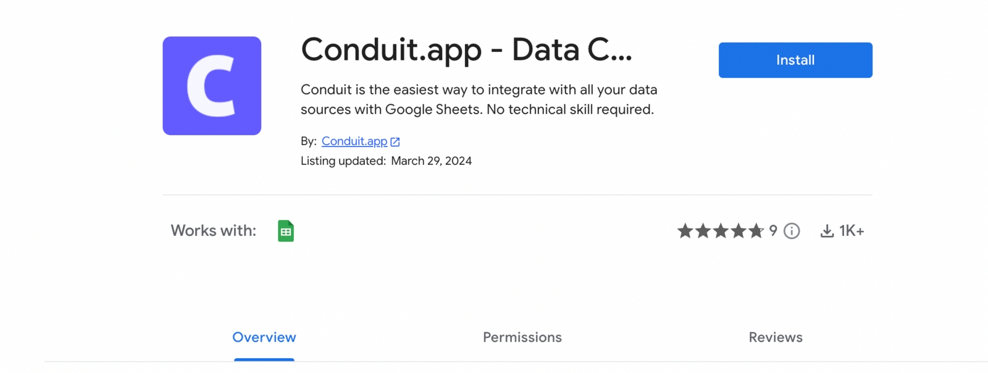
Task: Go to the Reviews tab
Action: click(776, 337)
